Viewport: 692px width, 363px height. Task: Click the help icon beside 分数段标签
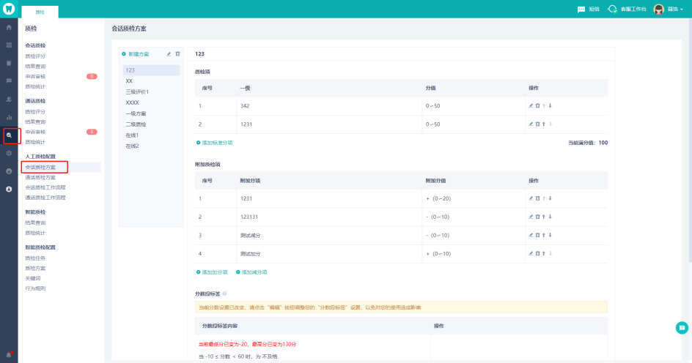[224, 293]
